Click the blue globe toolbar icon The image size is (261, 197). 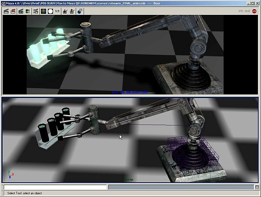80,11
